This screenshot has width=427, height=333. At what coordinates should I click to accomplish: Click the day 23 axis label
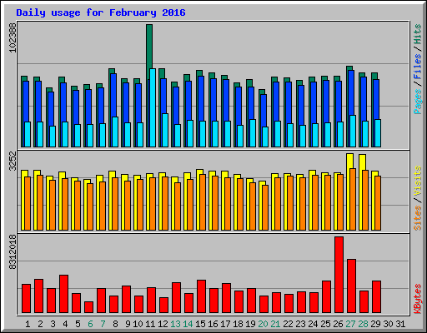pyautogui.click(x=300, y=324)
